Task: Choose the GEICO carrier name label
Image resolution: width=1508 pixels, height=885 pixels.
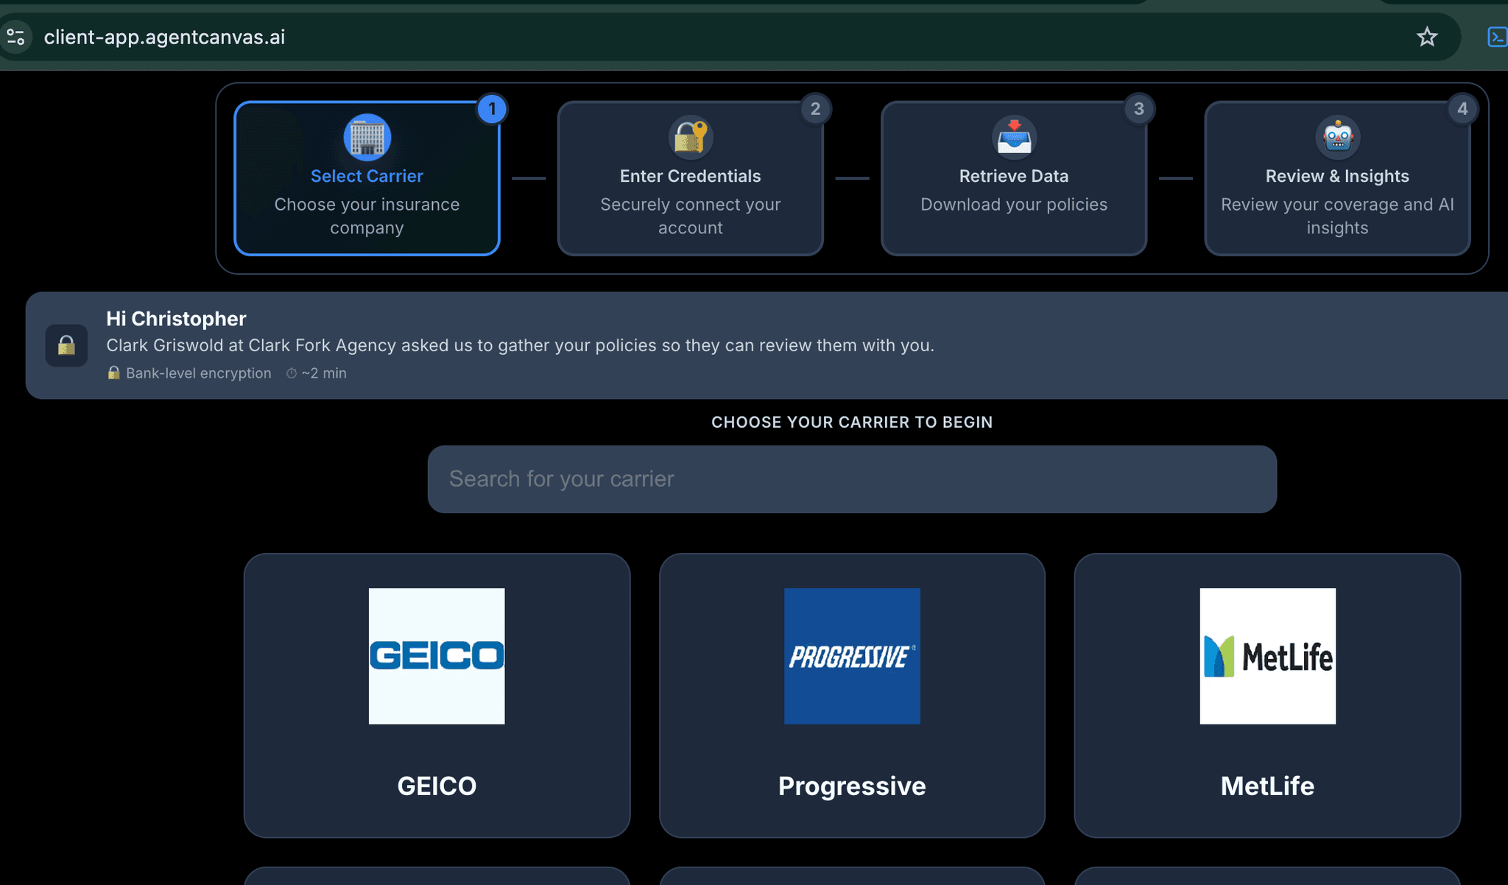Action: [x=437, y=786]
